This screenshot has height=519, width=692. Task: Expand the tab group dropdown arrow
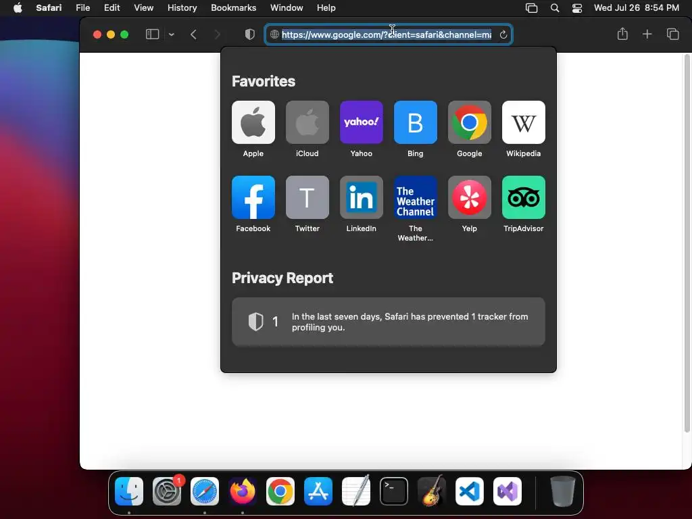172,34
